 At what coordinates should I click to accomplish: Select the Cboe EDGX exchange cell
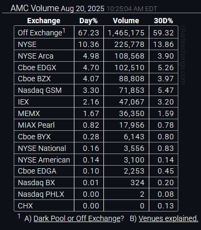click(x=44, y=68)
